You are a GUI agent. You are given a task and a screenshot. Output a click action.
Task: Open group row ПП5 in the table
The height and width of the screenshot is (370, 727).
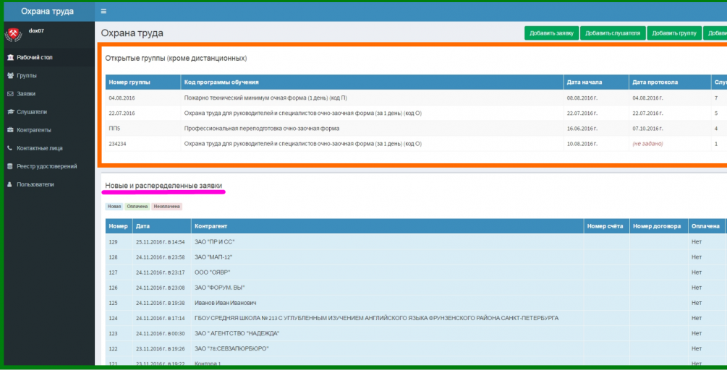tap(416, 129)
